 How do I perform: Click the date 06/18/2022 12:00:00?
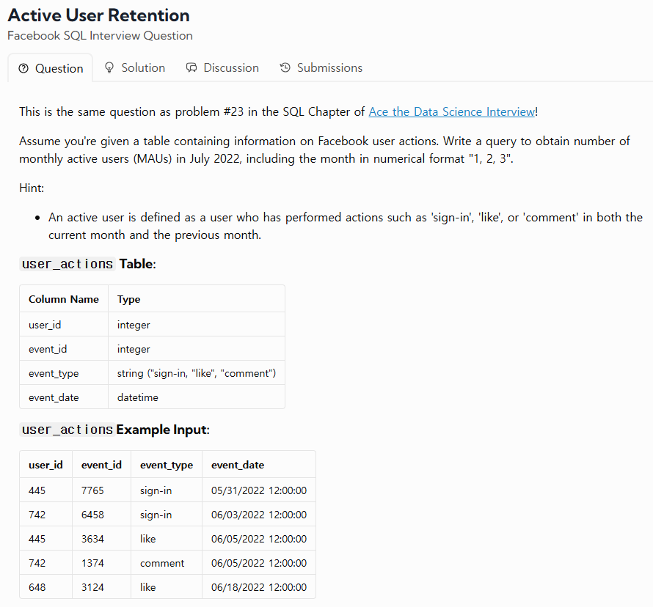[259, 587]
